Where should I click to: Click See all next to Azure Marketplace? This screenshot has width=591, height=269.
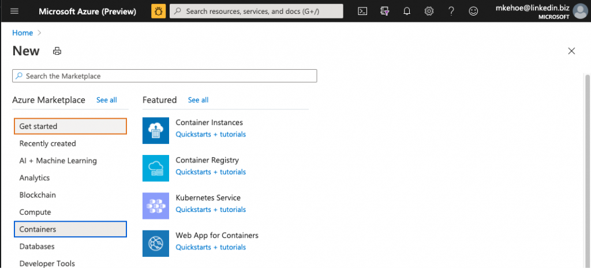pos(106,100)
